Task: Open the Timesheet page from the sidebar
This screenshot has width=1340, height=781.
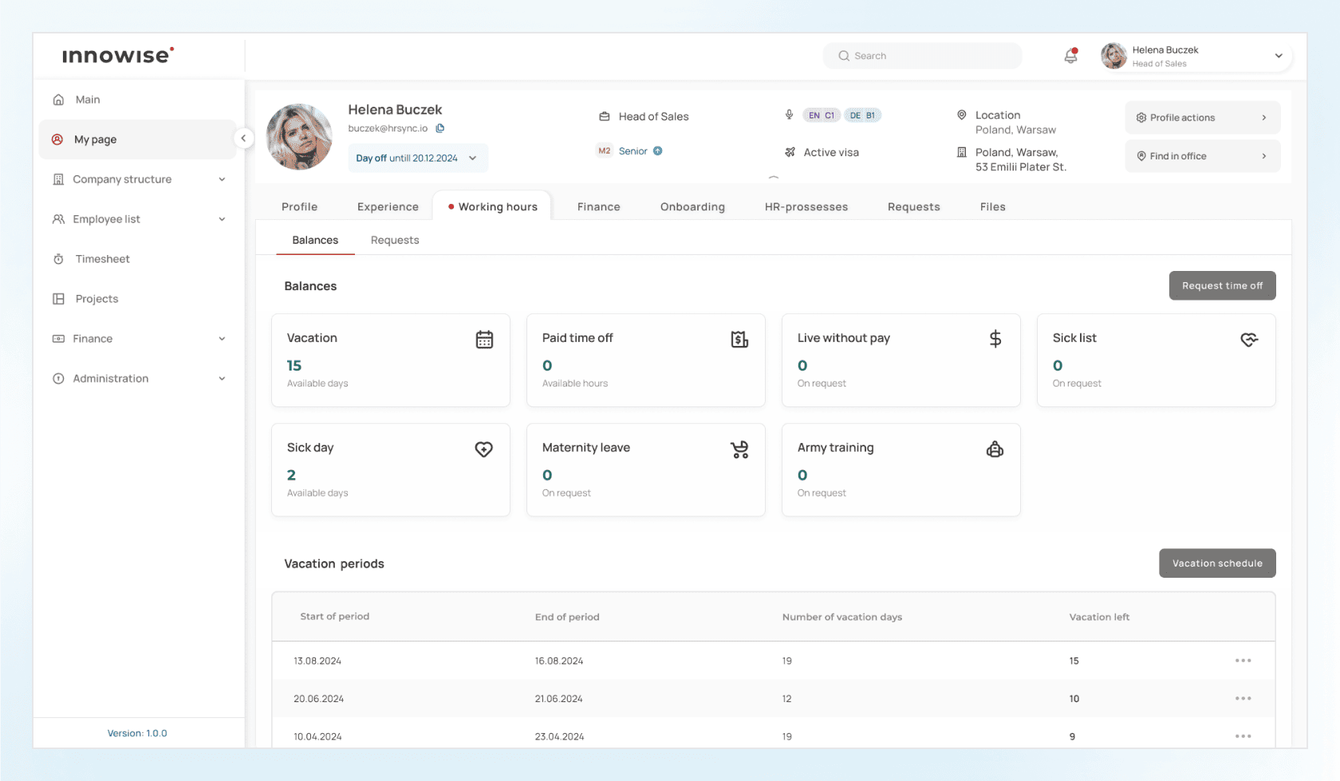Action: (102, 259)
